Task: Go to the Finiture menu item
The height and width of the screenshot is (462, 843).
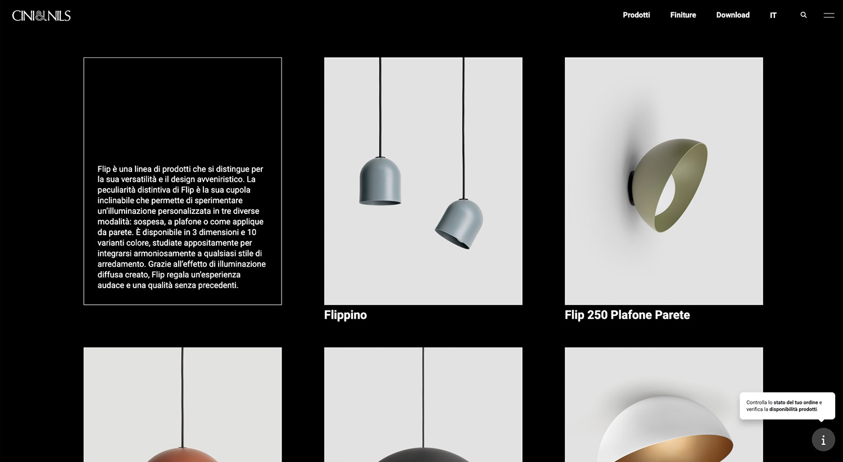Action: tap(683, 15)
